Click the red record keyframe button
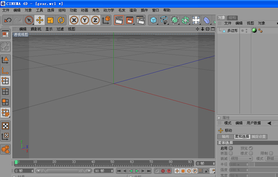 coord(163,171)
